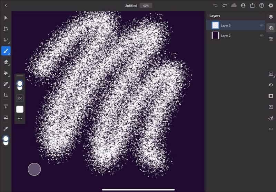The width and height of the screenshot is (276, 192).
Task: Hide Layer 3 using its eye icon
Action: [262, 25]
